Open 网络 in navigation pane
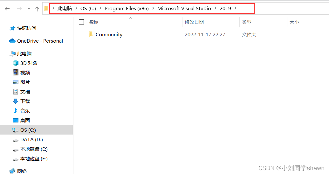The width and height of the screenshot is (329, 174). click(22, 171)
